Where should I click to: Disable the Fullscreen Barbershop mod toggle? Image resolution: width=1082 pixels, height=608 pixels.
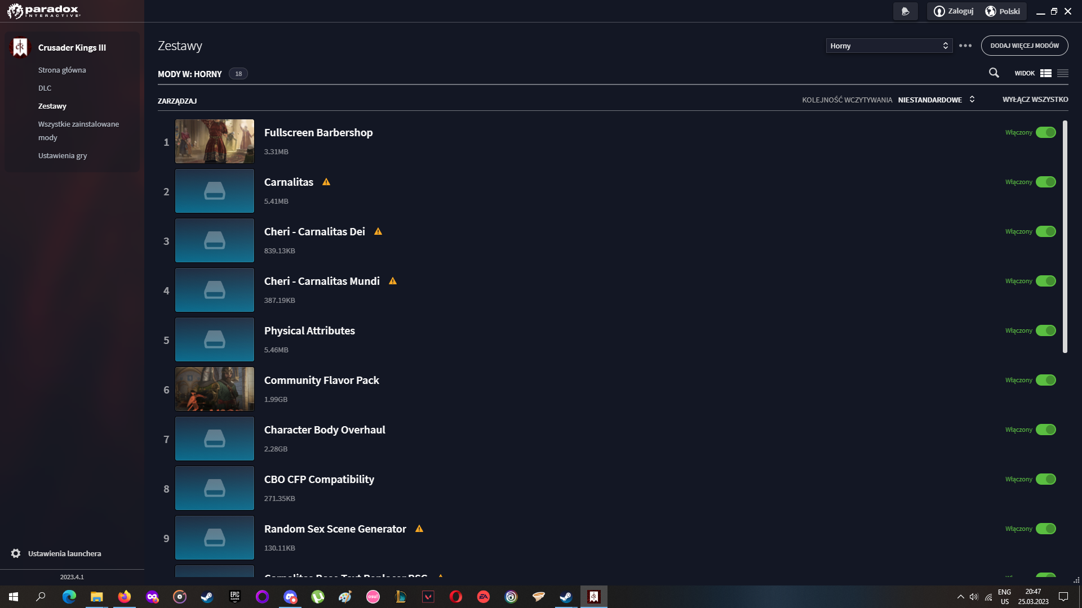[1046, 132]
